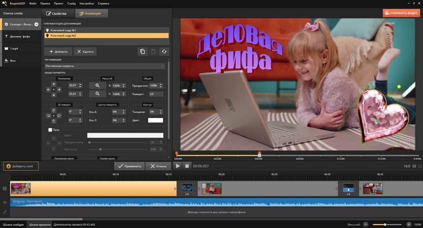Switch to the Свойства tab
Image resolution: width=423 pixels, height=228 pixels.
[x=58, y=13]
